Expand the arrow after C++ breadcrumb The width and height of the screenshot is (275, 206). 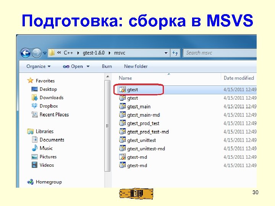click(x=78, y=53)
